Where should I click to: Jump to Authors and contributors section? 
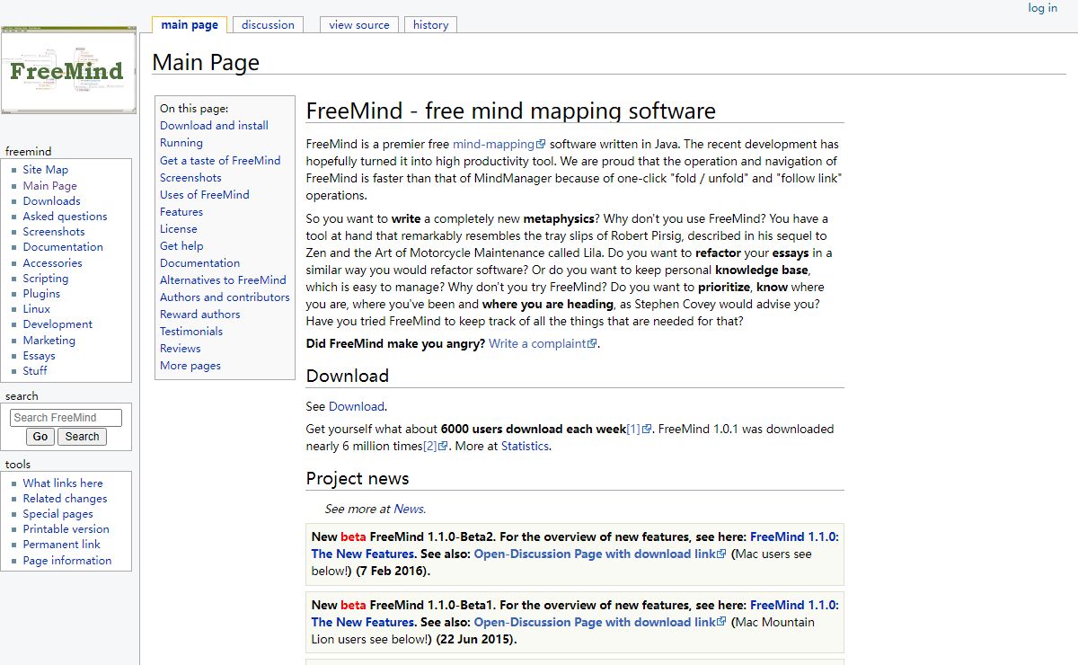(225, 297)
